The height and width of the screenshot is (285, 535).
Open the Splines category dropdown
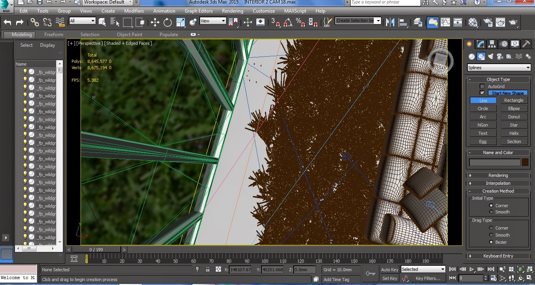498,67
